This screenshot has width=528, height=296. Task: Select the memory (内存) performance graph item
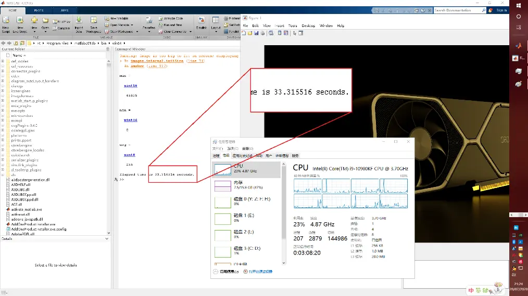point(246,185)
